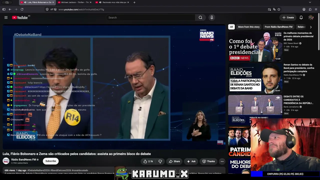Show next filter chips with arrow
The image size is (320, 180).
coord(311,27)
